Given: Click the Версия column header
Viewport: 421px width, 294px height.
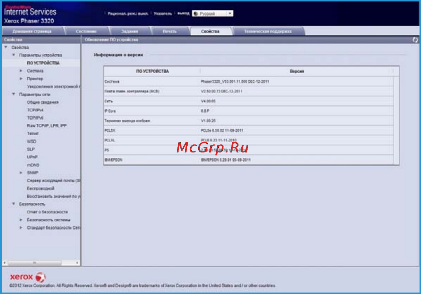Looking at the screenshot, I should pos(297,71).
